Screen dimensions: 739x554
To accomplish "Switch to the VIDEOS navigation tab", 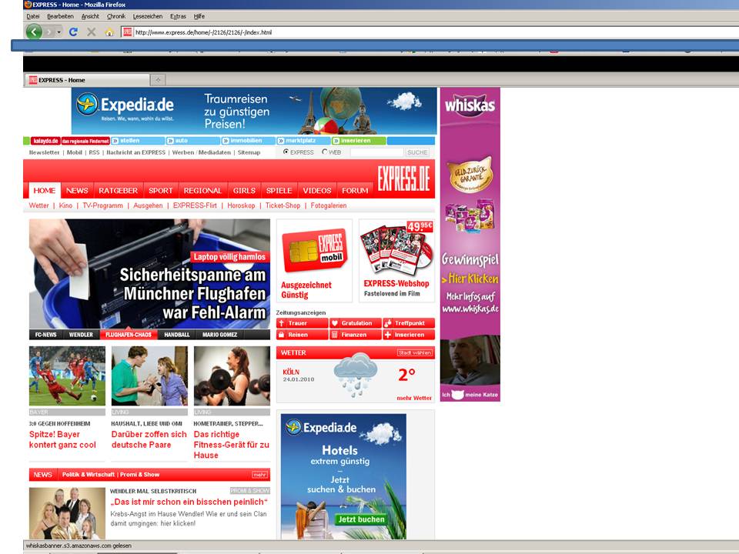I will [x=317, y=191].
